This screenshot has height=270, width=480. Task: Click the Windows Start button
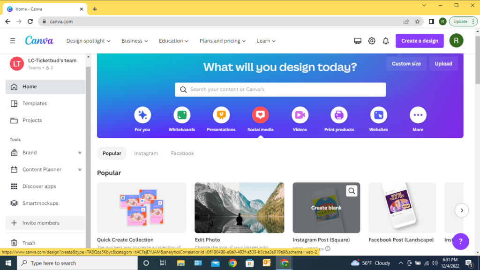pyautogui.click(x=8, y=263)
